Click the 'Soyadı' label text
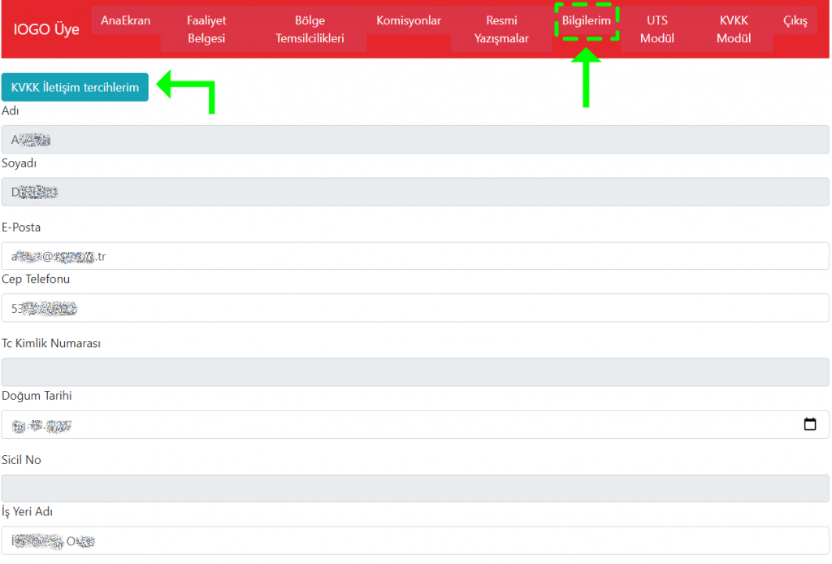Viewport: 832px width, 564px height. pos(19,163)
